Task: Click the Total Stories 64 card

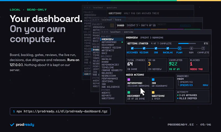Action: click(x=136, y=65)
